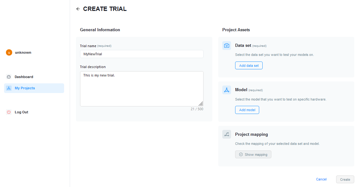Click the orange user avatar icon
358x187 pixels.
click(x=9, y=52)
